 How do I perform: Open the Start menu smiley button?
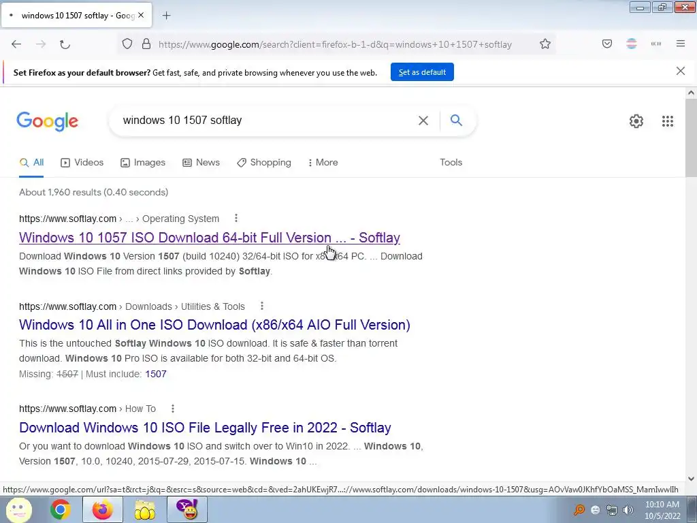[x=18, y=509]
